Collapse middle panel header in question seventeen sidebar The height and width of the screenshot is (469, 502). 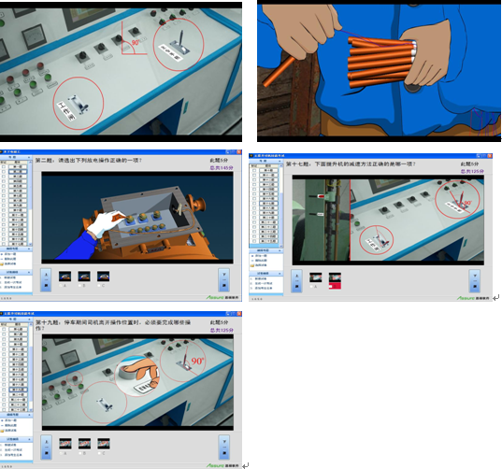(x=266, y=250)
